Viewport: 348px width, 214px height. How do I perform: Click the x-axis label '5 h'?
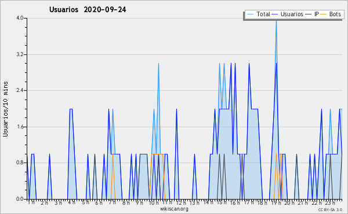(85, 202)
